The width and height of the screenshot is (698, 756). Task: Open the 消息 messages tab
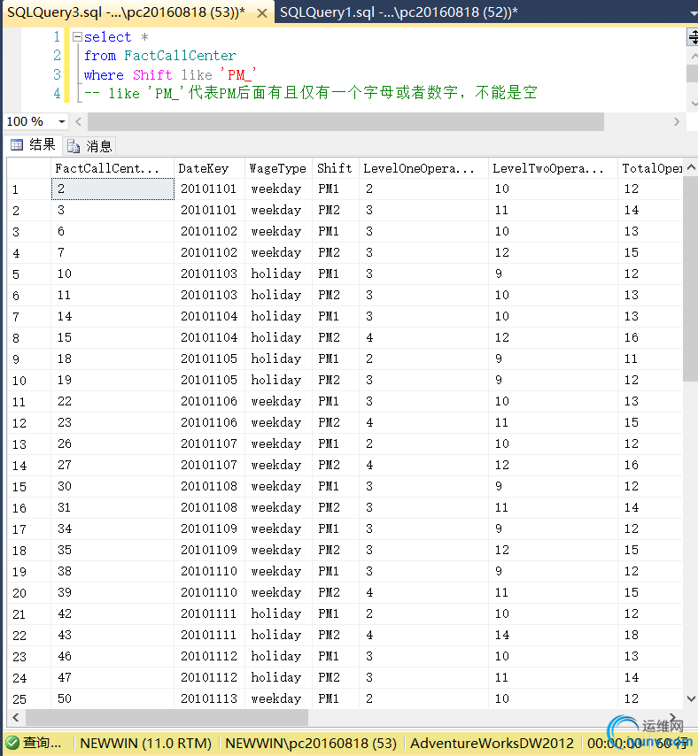89,145
